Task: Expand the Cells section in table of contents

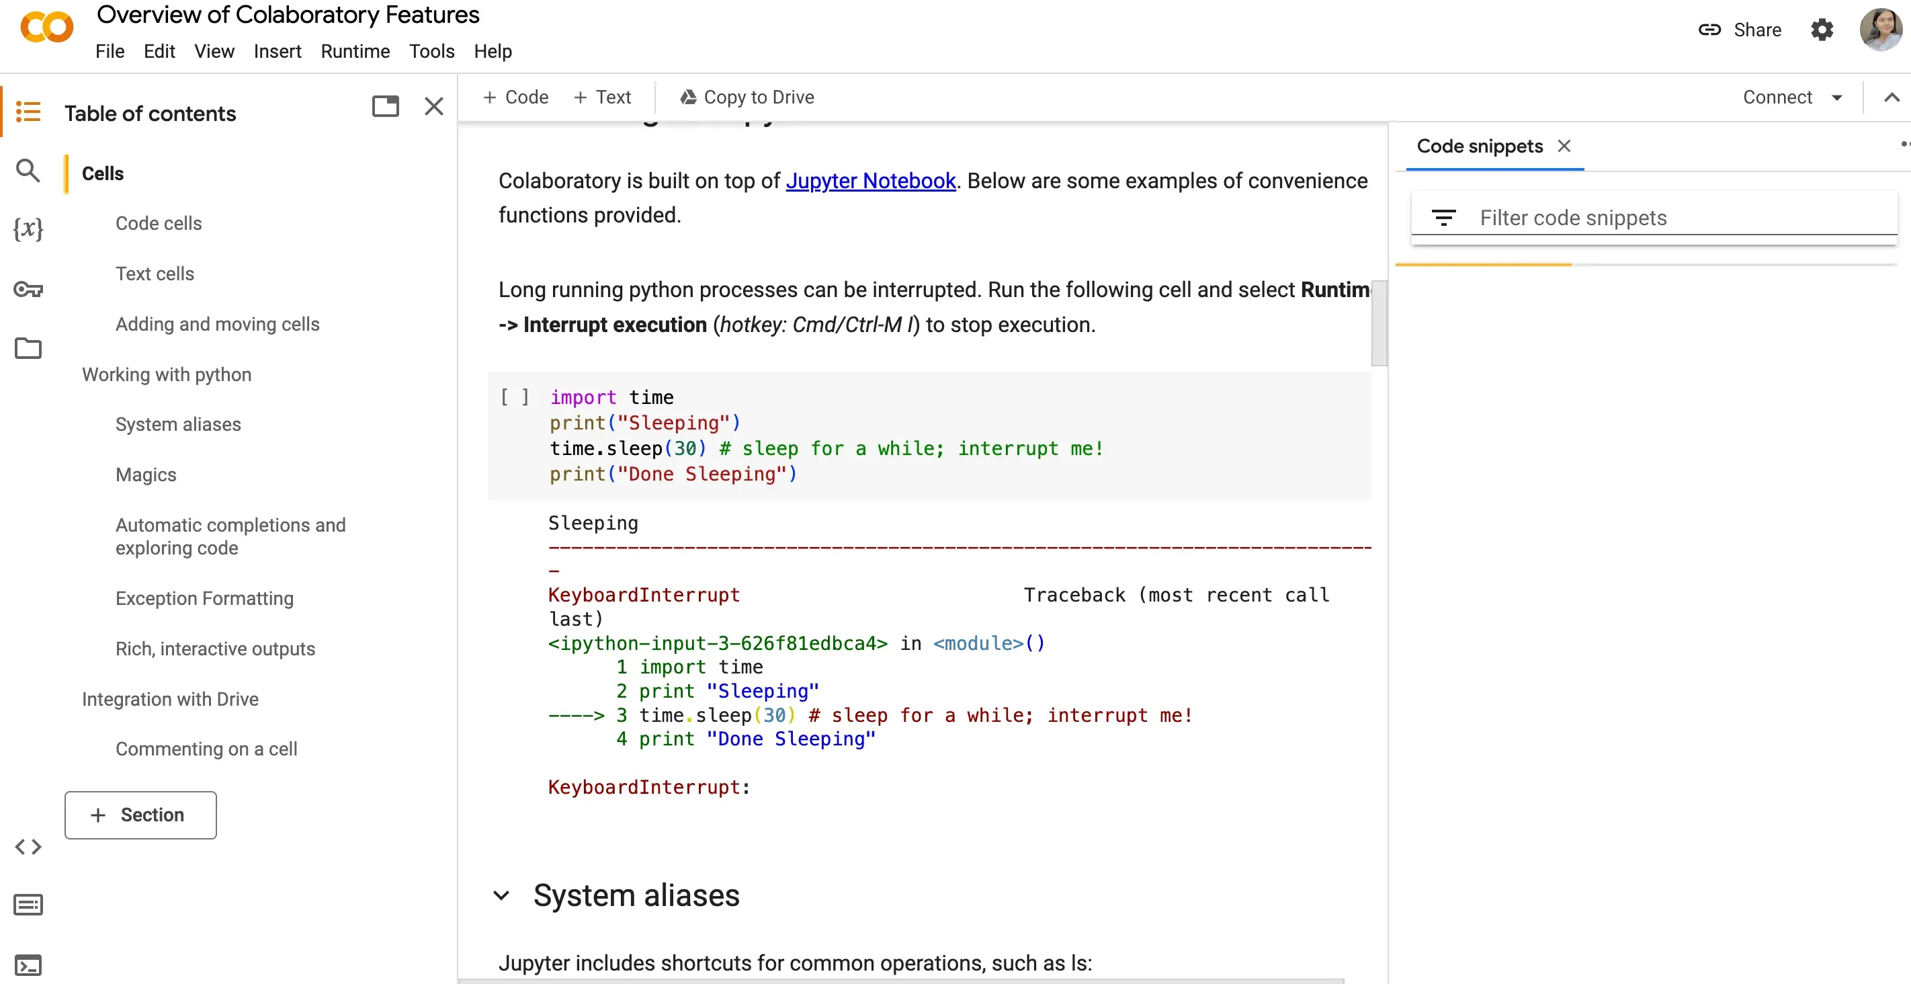Action: click(x=103, y=173)
